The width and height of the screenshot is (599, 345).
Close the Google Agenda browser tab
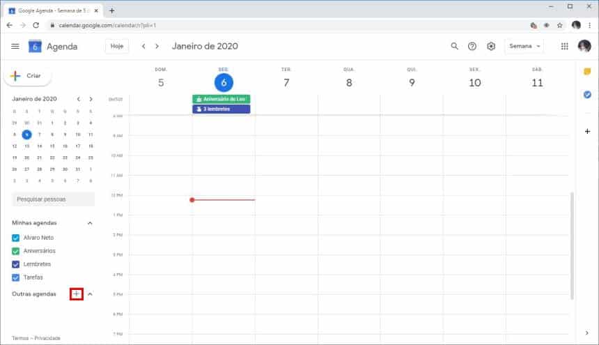[x=96, y=10]
